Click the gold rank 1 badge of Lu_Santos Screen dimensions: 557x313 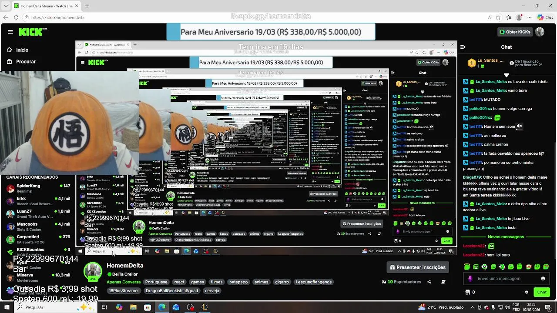point(471,63)
